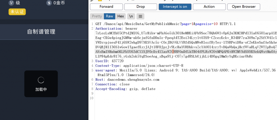Click the V level icon
Screen dimensions: 277x120
coord(11,3)
